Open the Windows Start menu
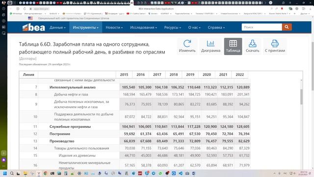Screen dimensions: 314x177 pos(5,174)
